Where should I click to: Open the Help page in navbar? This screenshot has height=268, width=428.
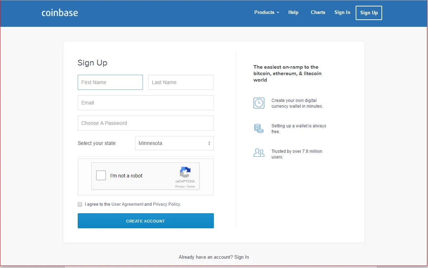coord(293,12)
